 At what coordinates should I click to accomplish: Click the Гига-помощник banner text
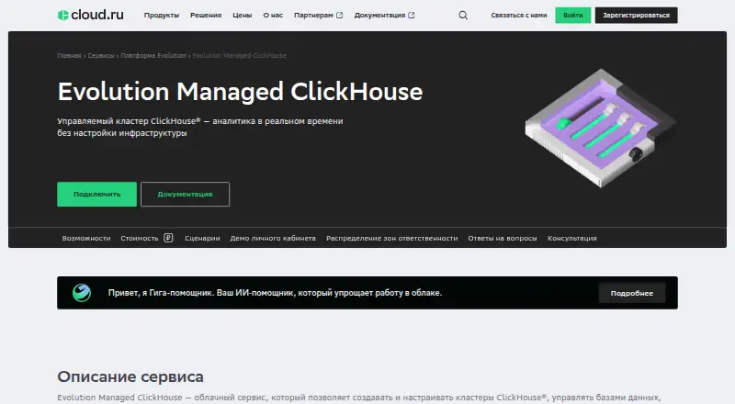tap(275, 293)
